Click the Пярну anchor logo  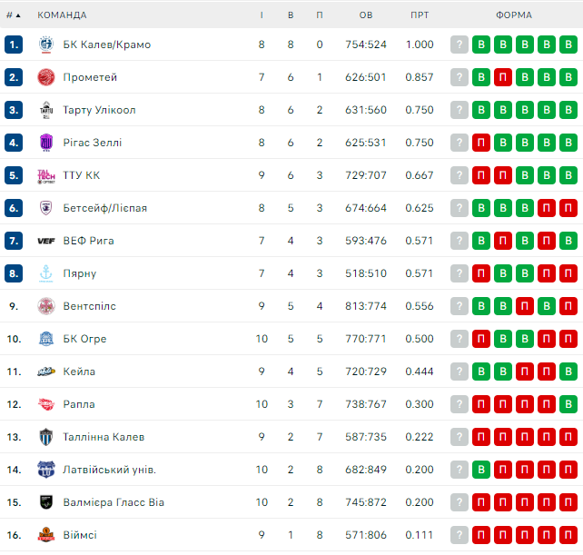pyautogui.click(x=46, y=273)
